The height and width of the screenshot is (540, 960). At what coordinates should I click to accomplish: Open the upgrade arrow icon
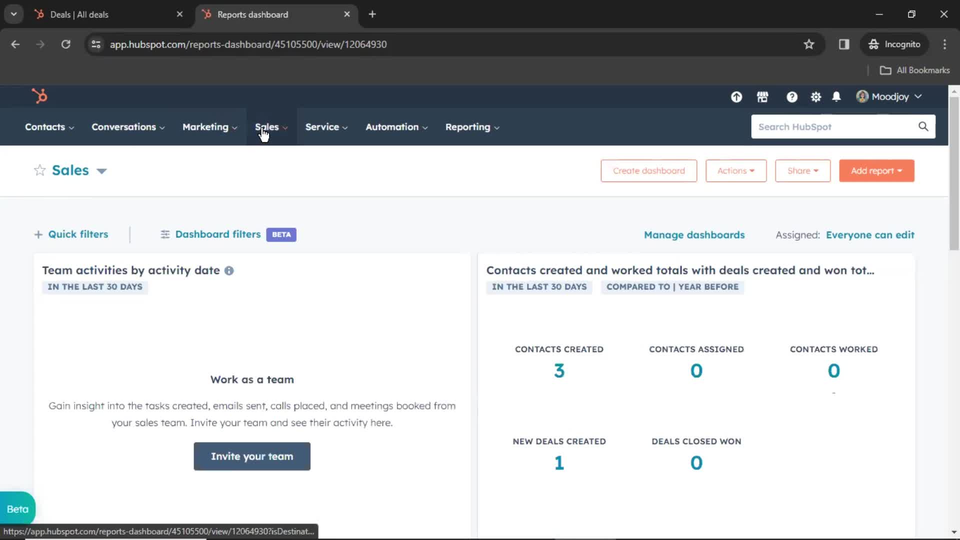tap(736, 97)
